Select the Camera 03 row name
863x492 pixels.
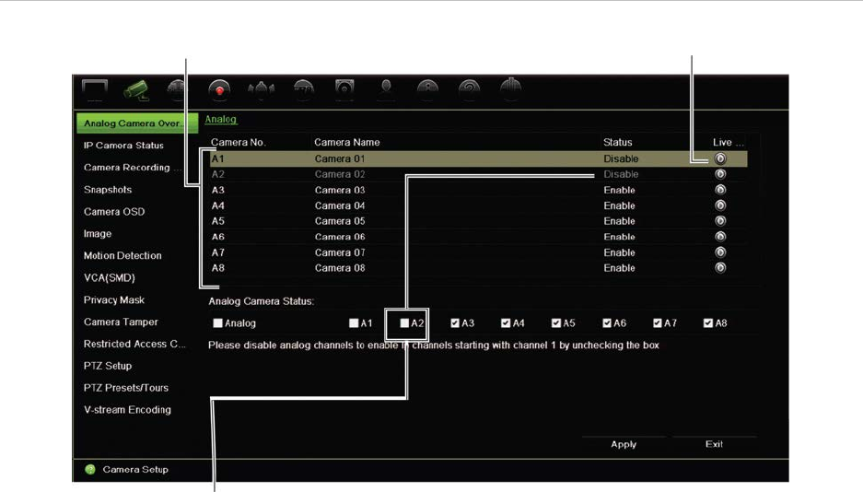click(x=340, y=190)
